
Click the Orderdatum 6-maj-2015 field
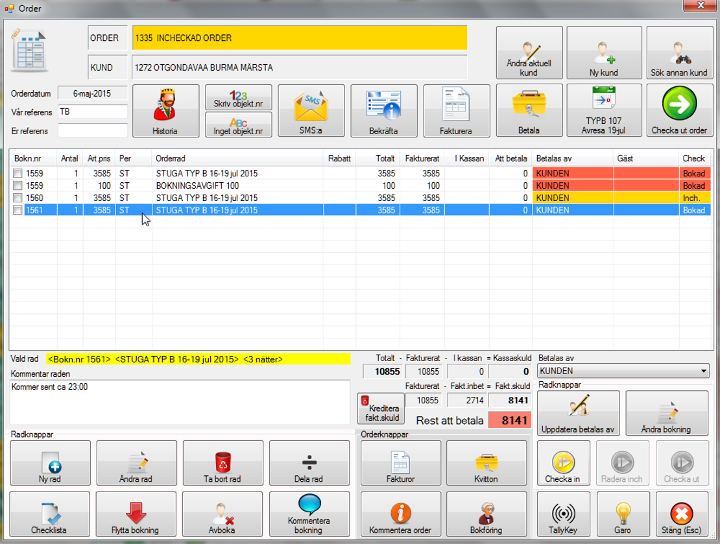(92, 93)
